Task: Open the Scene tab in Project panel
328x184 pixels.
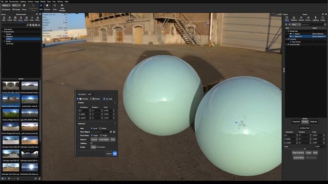Action: click(286, 18)
